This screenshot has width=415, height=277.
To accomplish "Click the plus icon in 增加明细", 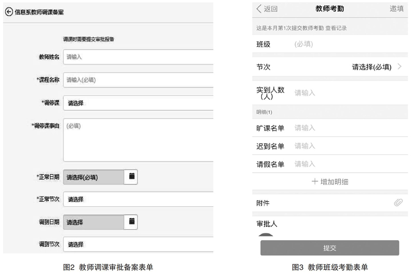I will pyautogui.click(x=315, y=181).
